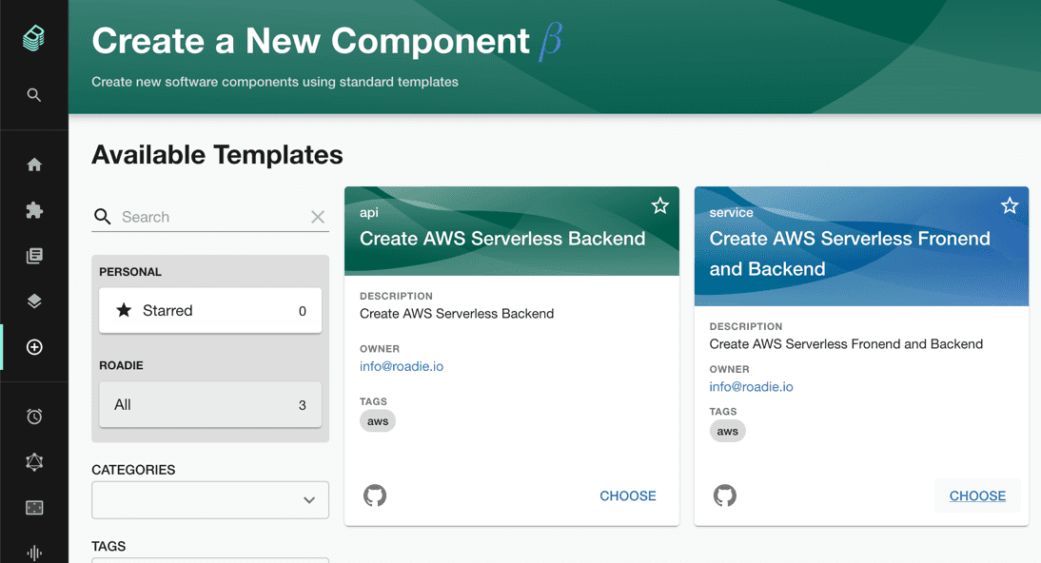Image resolution: width=1041 pixels, height=563 pixels.
Task: Open GitHub icon on the Backend card
Action: coord(375,495)
